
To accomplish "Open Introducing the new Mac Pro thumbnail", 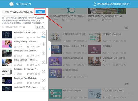I will tap(7, 71).
